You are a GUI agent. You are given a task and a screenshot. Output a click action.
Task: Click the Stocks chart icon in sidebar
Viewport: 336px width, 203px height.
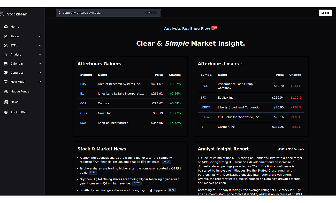[6, 36]
